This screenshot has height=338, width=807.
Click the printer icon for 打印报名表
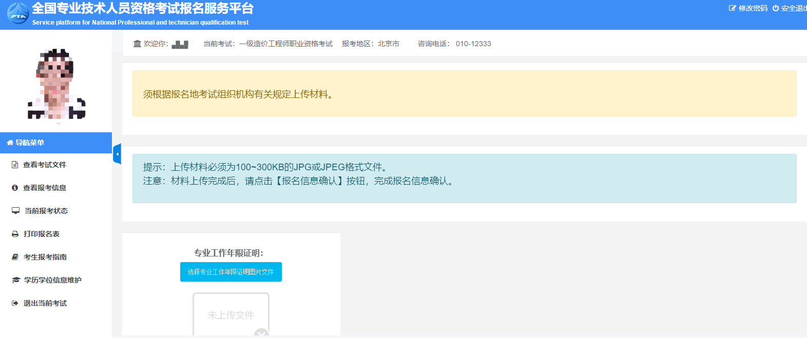15,234
